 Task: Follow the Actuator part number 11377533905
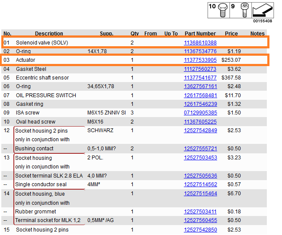[200, 60]
